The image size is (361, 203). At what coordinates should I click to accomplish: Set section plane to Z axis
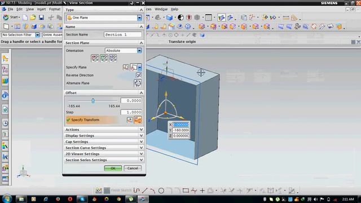tap(113, 58)
